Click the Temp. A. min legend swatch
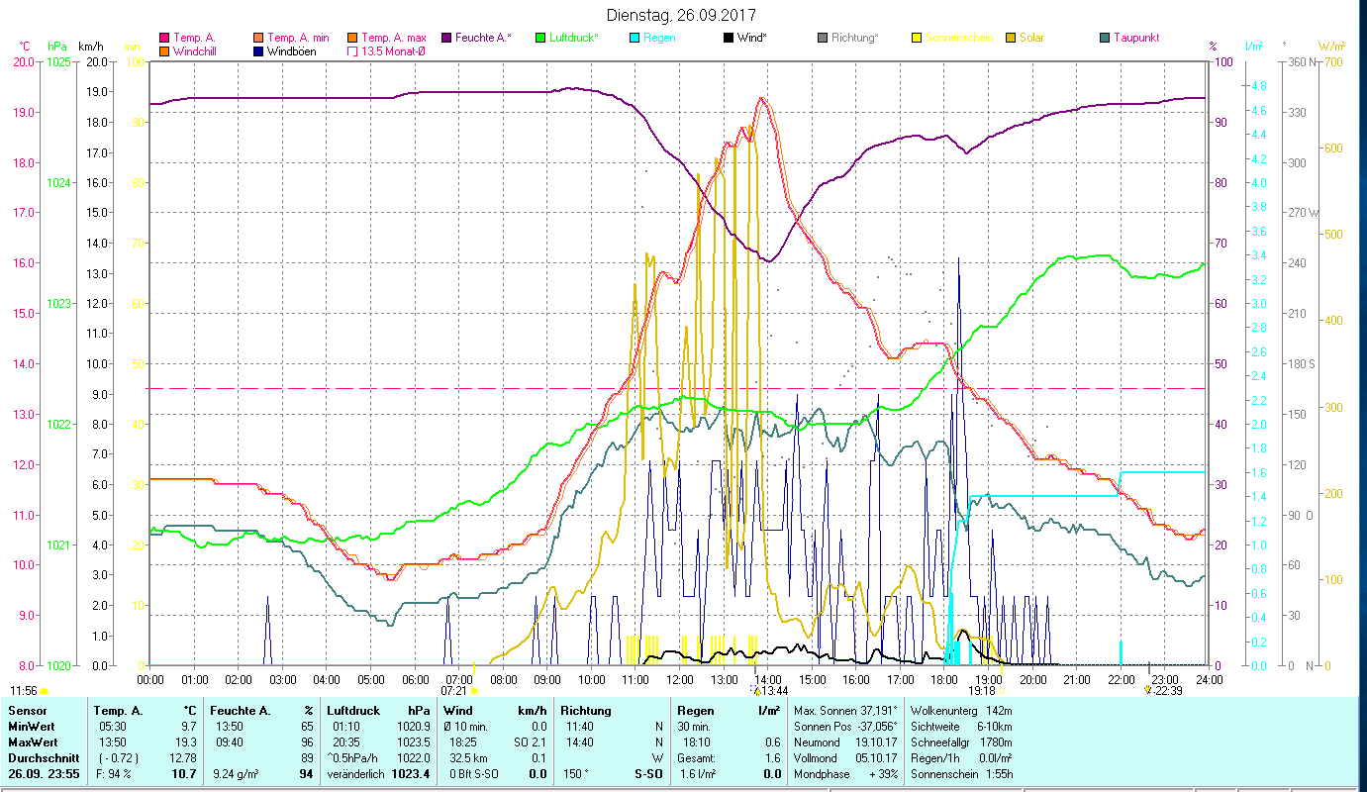This screenshot has height=792, width=1367. pyautogui.click(x=259, y=39)
